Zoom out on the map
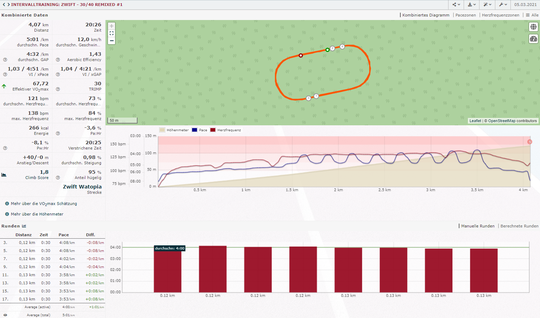The height and width of the screenshot is (318, 540). pos(112,41)
